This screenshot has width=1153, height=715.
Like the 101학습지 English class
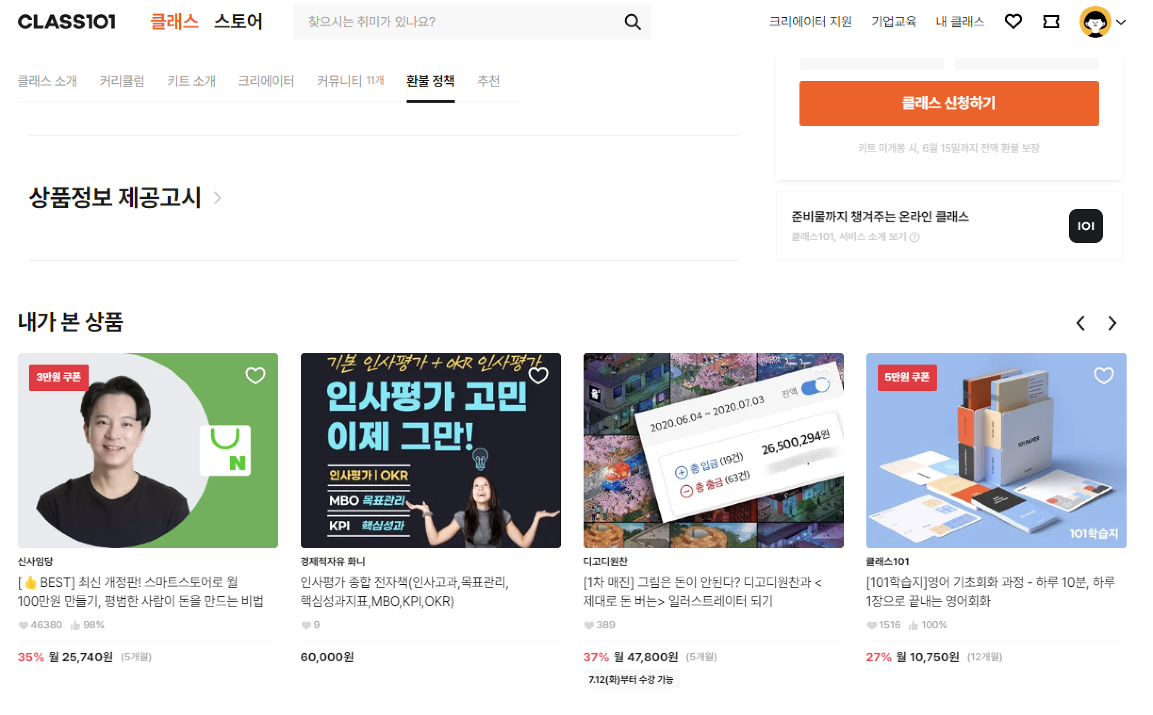click(1104, 375)
